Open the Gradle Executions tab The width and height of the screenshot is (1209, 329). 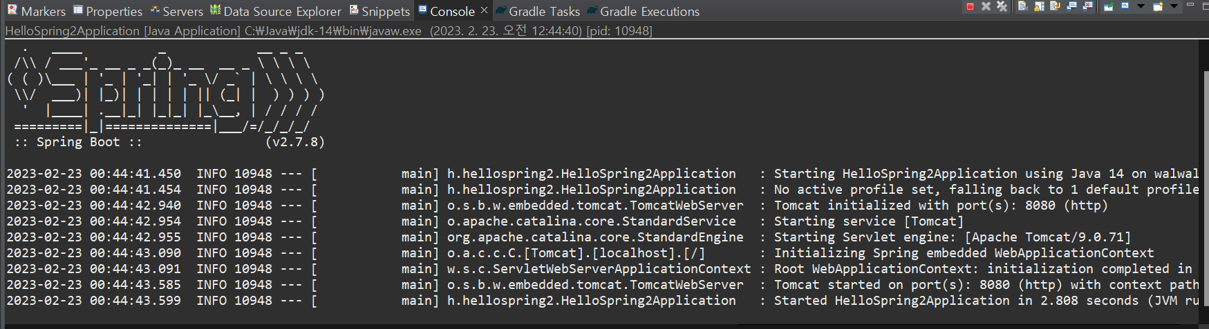coord(643,11)
